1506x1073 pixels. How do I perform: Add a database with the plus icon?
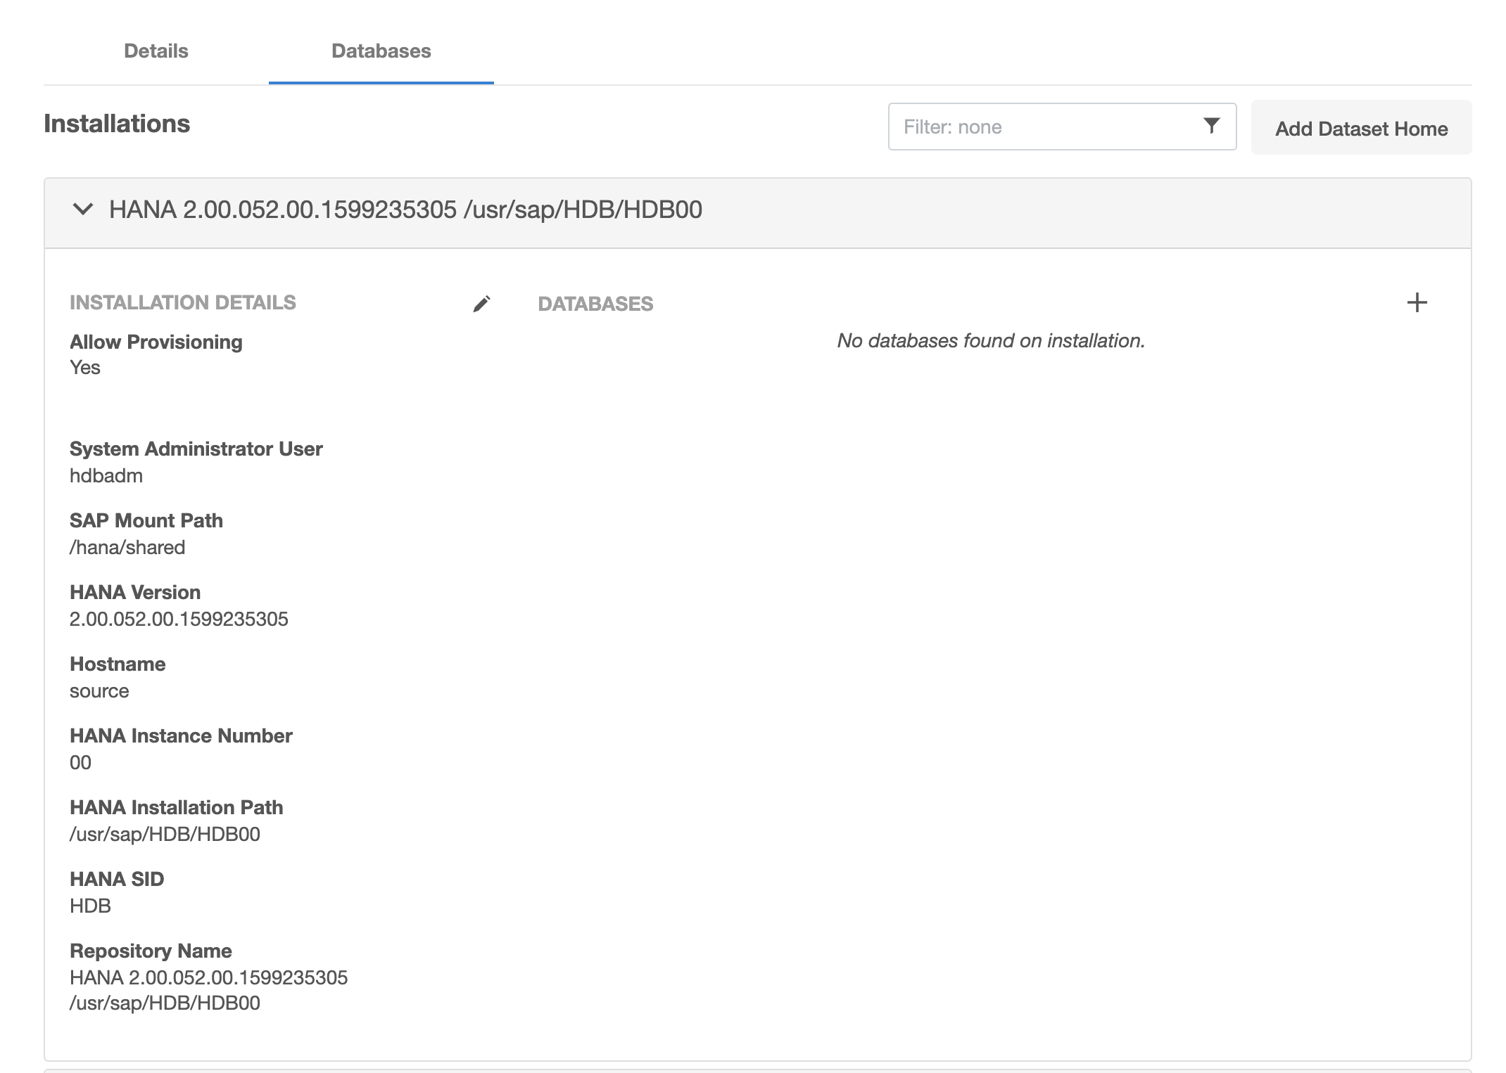coord(1417,303)
